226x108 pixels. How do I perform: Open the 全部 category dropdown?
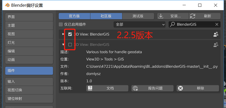tap(139, 24)
